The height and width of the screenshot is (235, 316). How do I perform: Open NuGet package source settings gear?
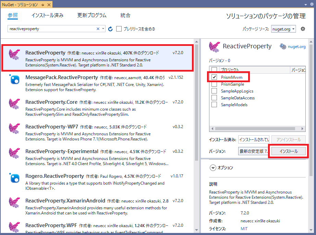pyautogui.click(x=303, y=29)
